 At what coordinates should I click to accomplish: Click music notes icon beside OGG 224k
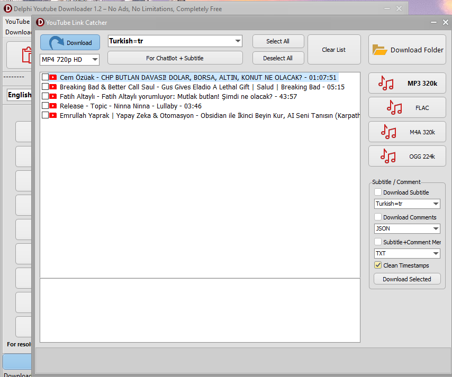tap(388, 156)
